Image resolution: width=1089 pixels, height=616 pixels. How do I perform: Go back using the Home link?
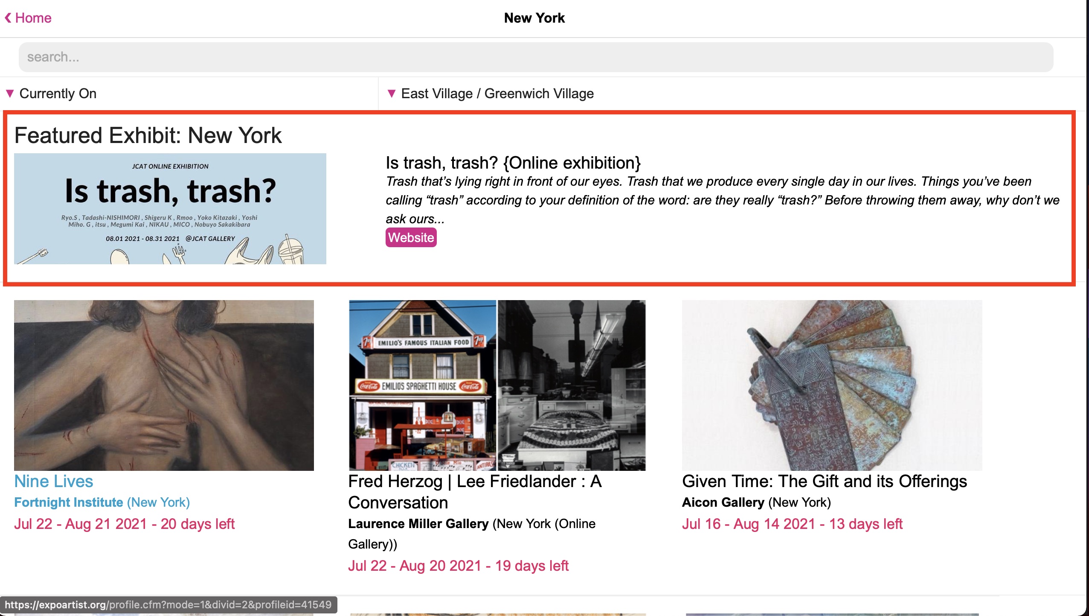(x=33, y=18)
